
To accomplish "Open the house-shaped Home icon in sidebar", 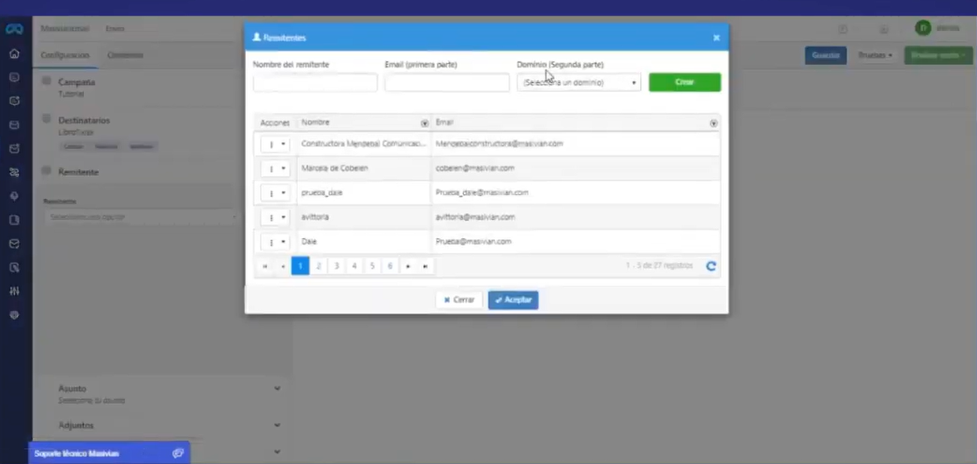I will pyautogui.click(x=14, y=53).
